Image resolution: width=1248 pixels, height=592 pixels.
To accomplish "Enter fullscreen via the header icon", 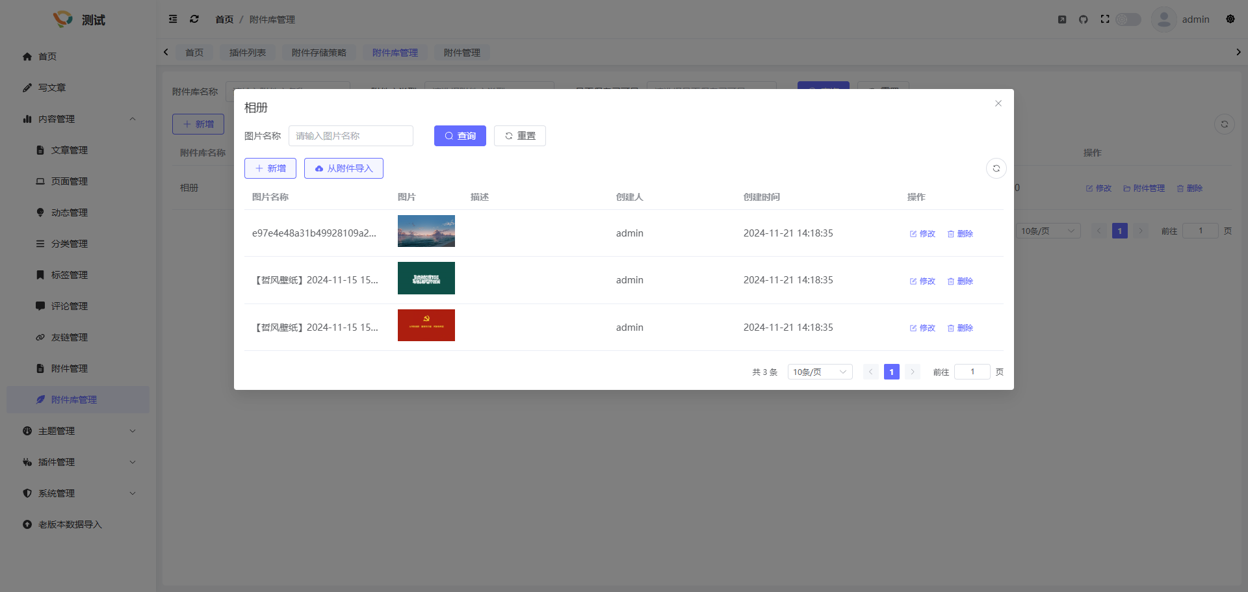I will (1104, 19).
